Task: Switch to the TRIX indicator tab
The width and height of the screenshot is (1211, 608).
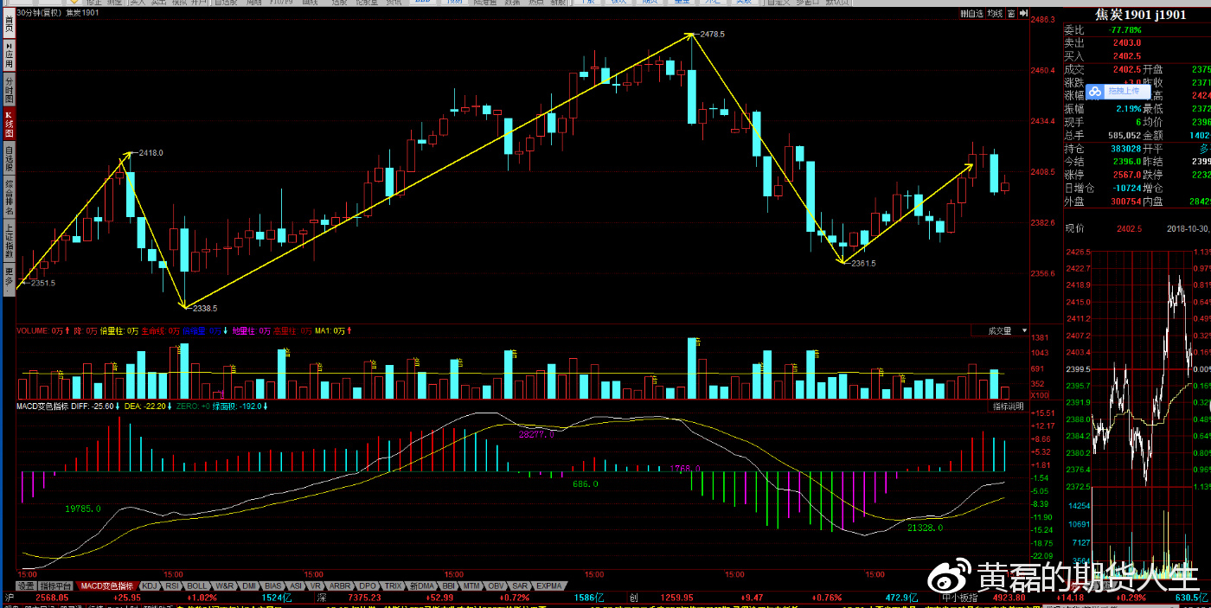Action: pos(394,586)
